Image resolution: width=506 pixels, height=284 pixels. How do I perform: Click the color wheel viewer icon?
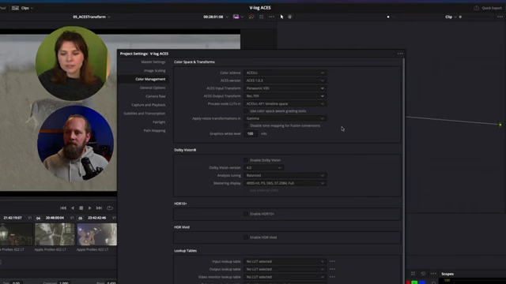[x=251, y=17]
